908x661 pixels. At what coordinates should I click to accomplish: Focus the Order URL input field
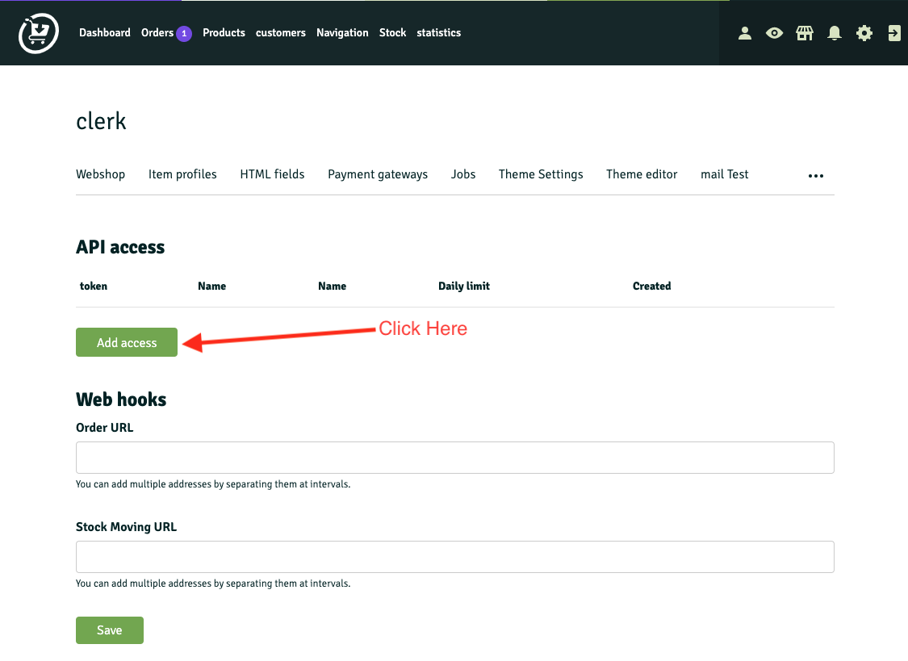pyautogui.click(x=454, y=458)
